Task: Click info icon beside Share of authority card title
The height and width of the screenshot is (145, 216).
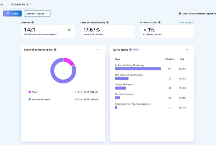Action: pyautogui.click(x=107, y=22)
